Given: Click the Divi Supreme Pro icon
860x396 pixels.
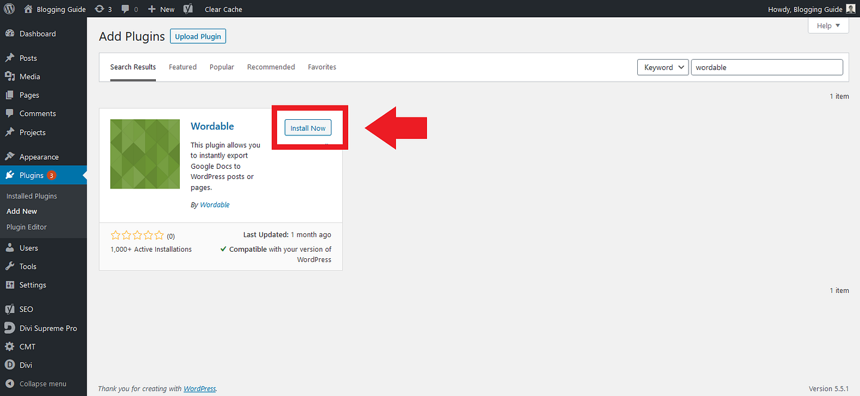Looking at the screenshot, I should 10,328.
